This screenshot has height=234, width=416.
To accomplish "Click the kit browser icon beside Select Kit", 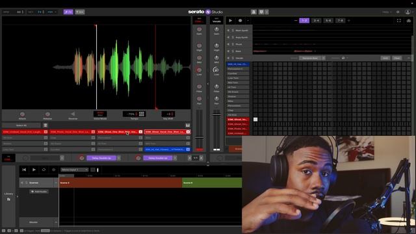I will click(x=45, y=125).
